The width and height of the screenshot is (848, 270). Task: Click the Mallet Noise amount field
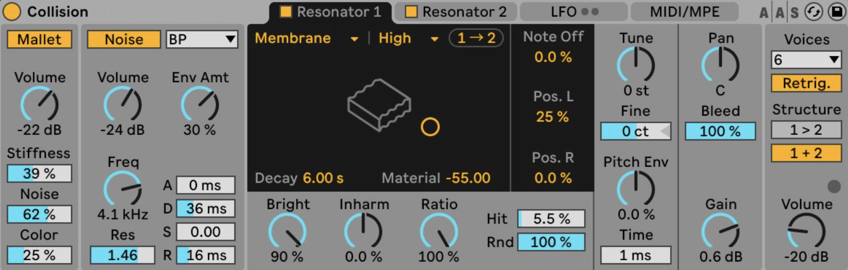[39, 214]
